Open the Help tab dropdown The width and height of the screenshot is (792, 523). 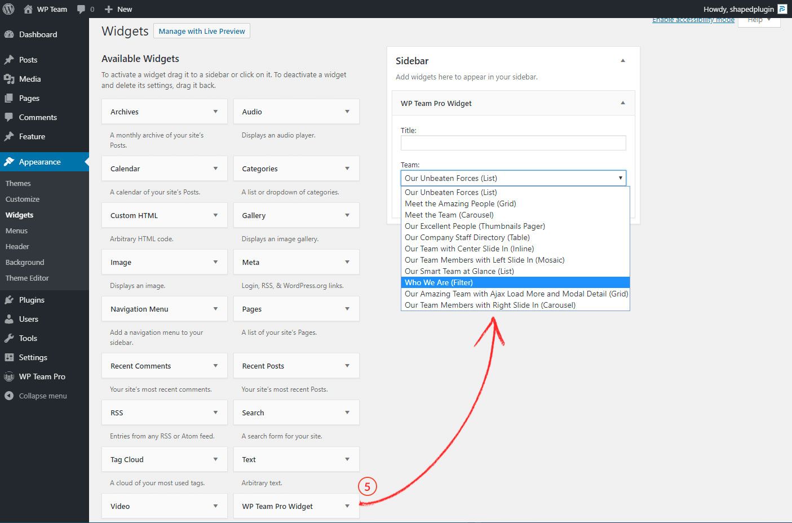pyautogui.click(x=759, y=21)
